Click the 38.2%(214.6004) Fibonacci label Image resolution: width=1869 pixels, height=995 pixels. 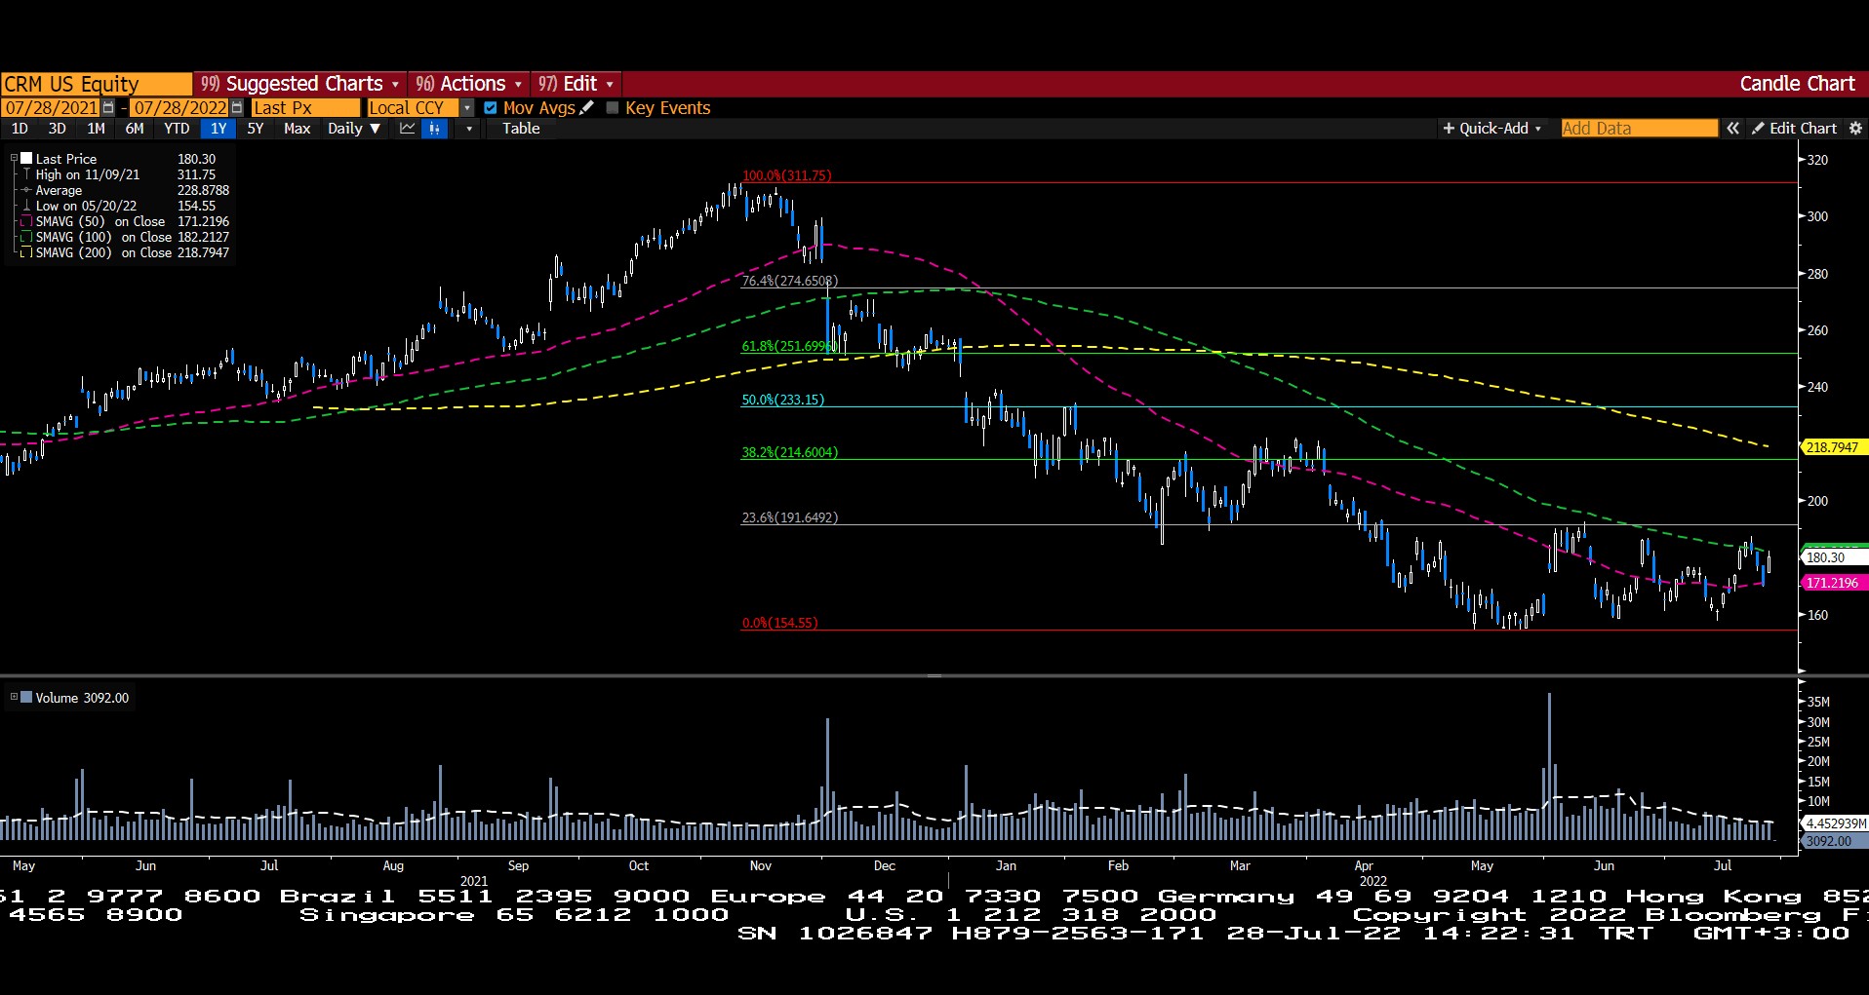click(x=789, y=452)
